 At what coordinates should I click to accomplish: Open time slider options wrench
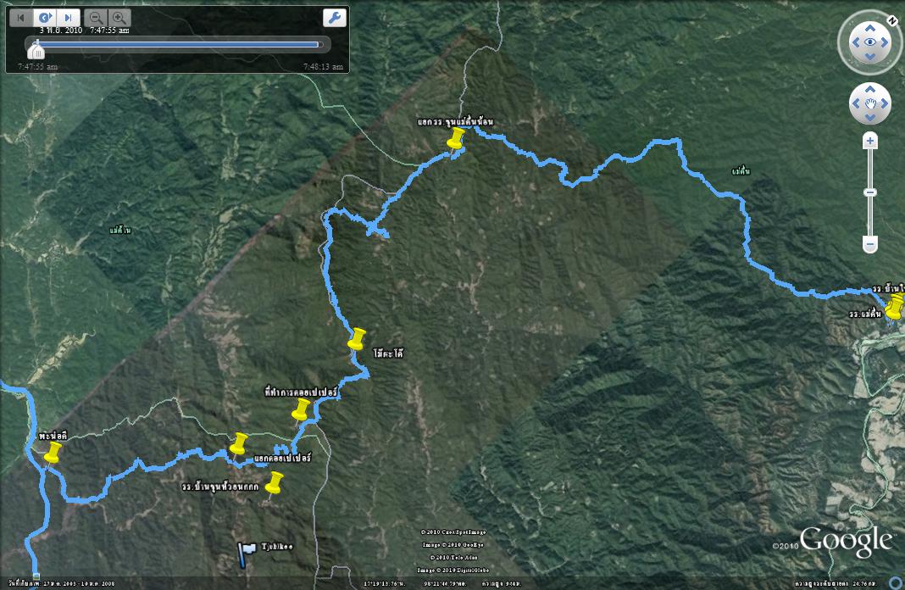tap(334, 17)
